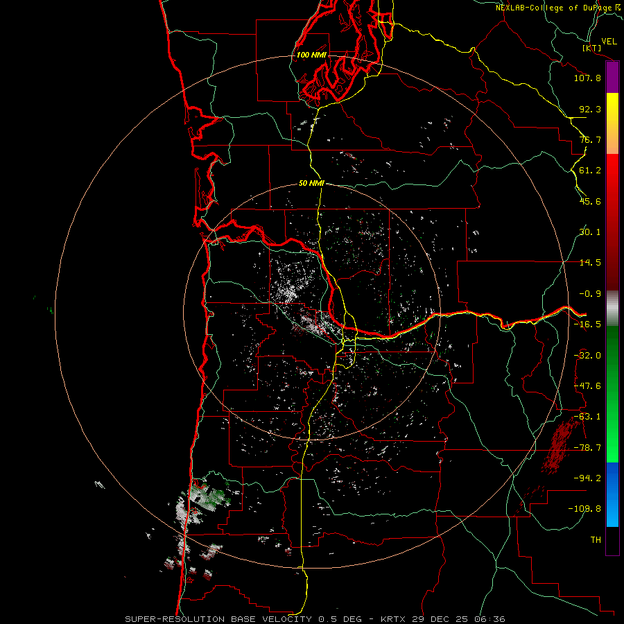
Task: Click the 61.2 legend value
Action: [590, 171]
